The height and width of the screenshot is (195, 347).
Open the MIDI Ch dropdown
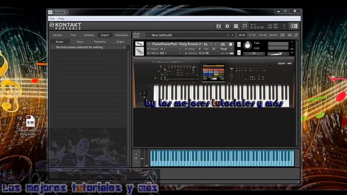tap(181, 53)
